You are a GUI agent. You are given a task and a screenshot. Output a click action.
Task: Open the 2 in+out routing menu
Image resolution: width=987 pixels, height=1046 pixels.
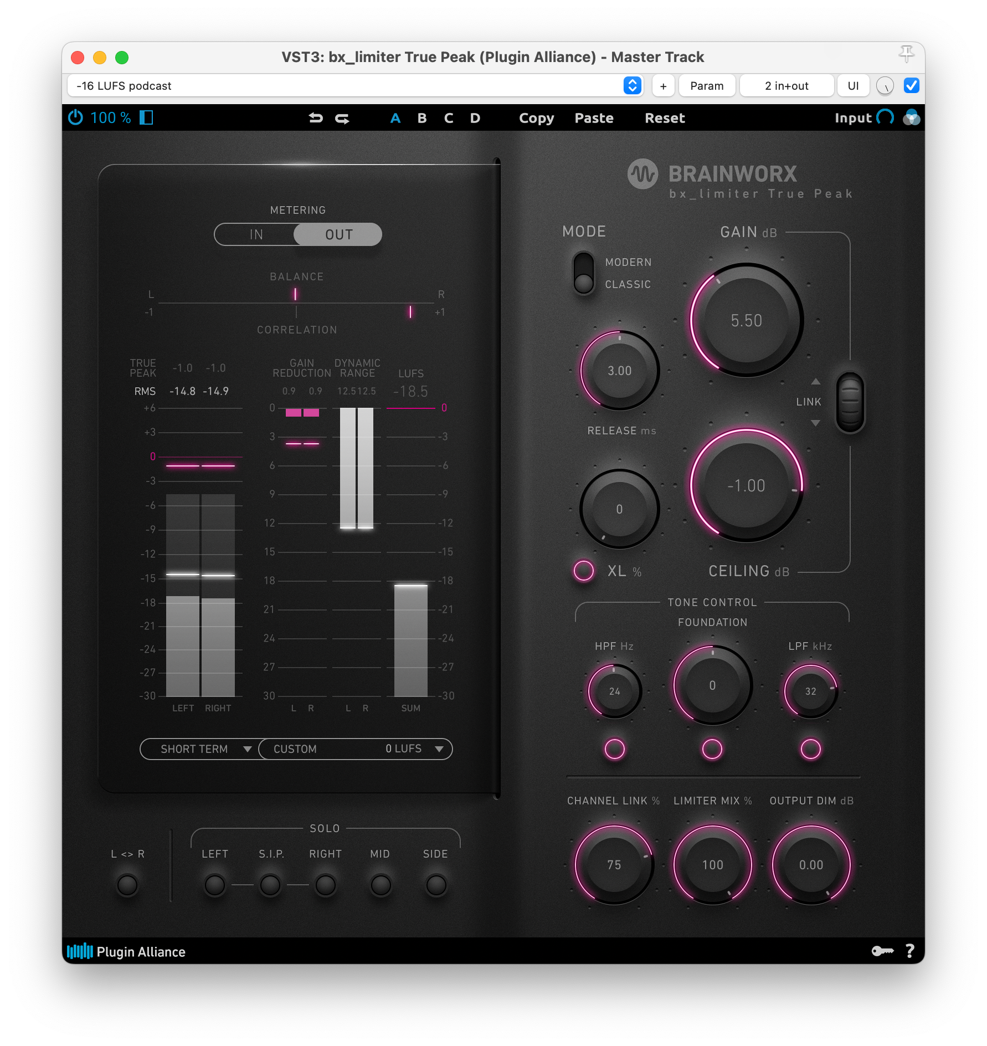(x=786, y=86)
